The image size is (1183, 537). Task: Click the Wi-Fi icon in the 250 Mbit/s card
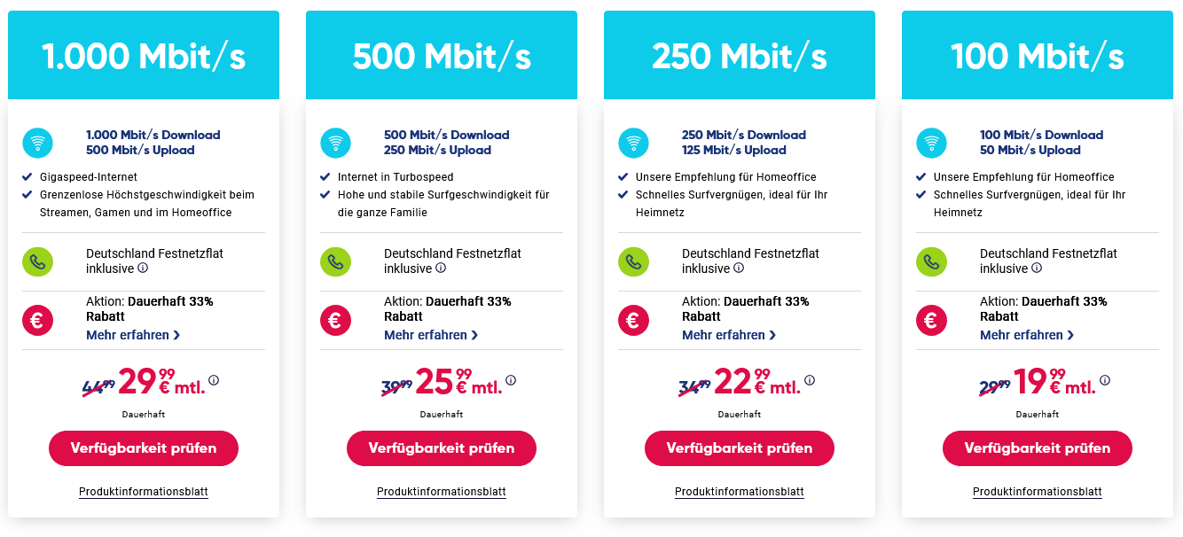click(633, 143)
